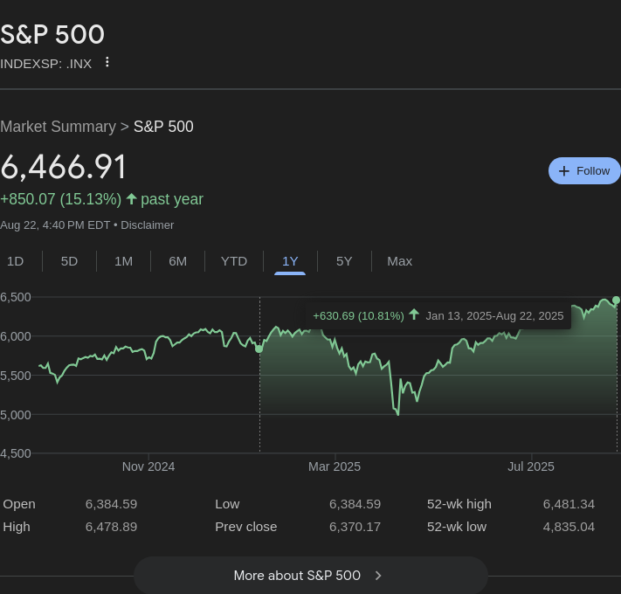
Task: Click the Jan 13 chart selection marker dot
Action: point(259,349)
